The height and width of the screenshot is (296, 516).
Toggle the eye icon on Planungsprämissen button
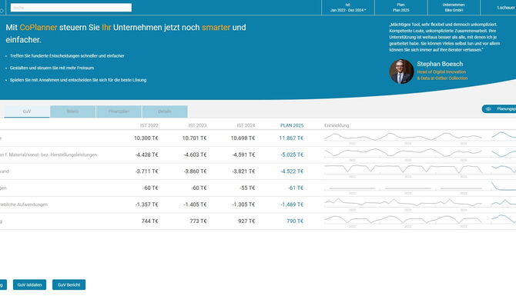click(488, 109)
